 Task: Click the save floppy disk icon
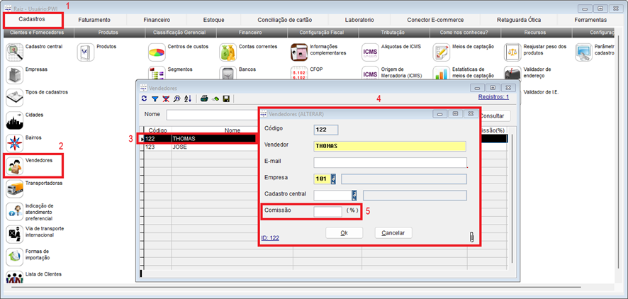pyautogui.click(x=225, y=99)
